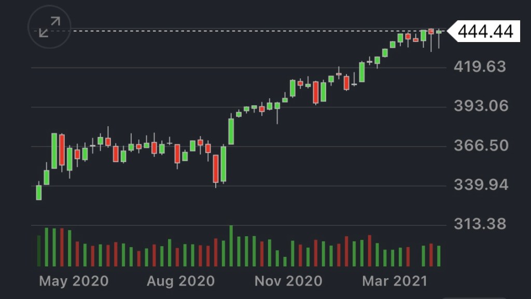Select the second candlestick from the left
This screenshot has height=299, width=531.
[x=46, y=177]
